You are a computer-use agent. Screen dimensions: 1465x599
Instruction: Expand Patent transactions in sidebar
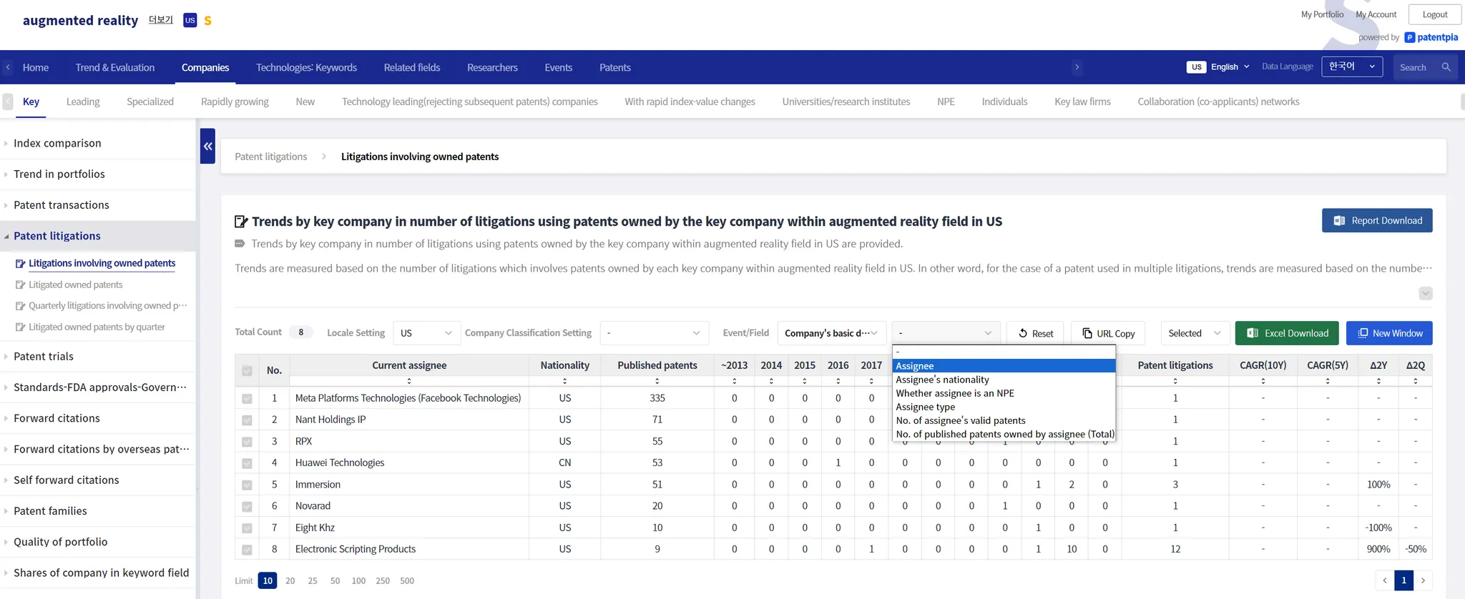(62, 205)
